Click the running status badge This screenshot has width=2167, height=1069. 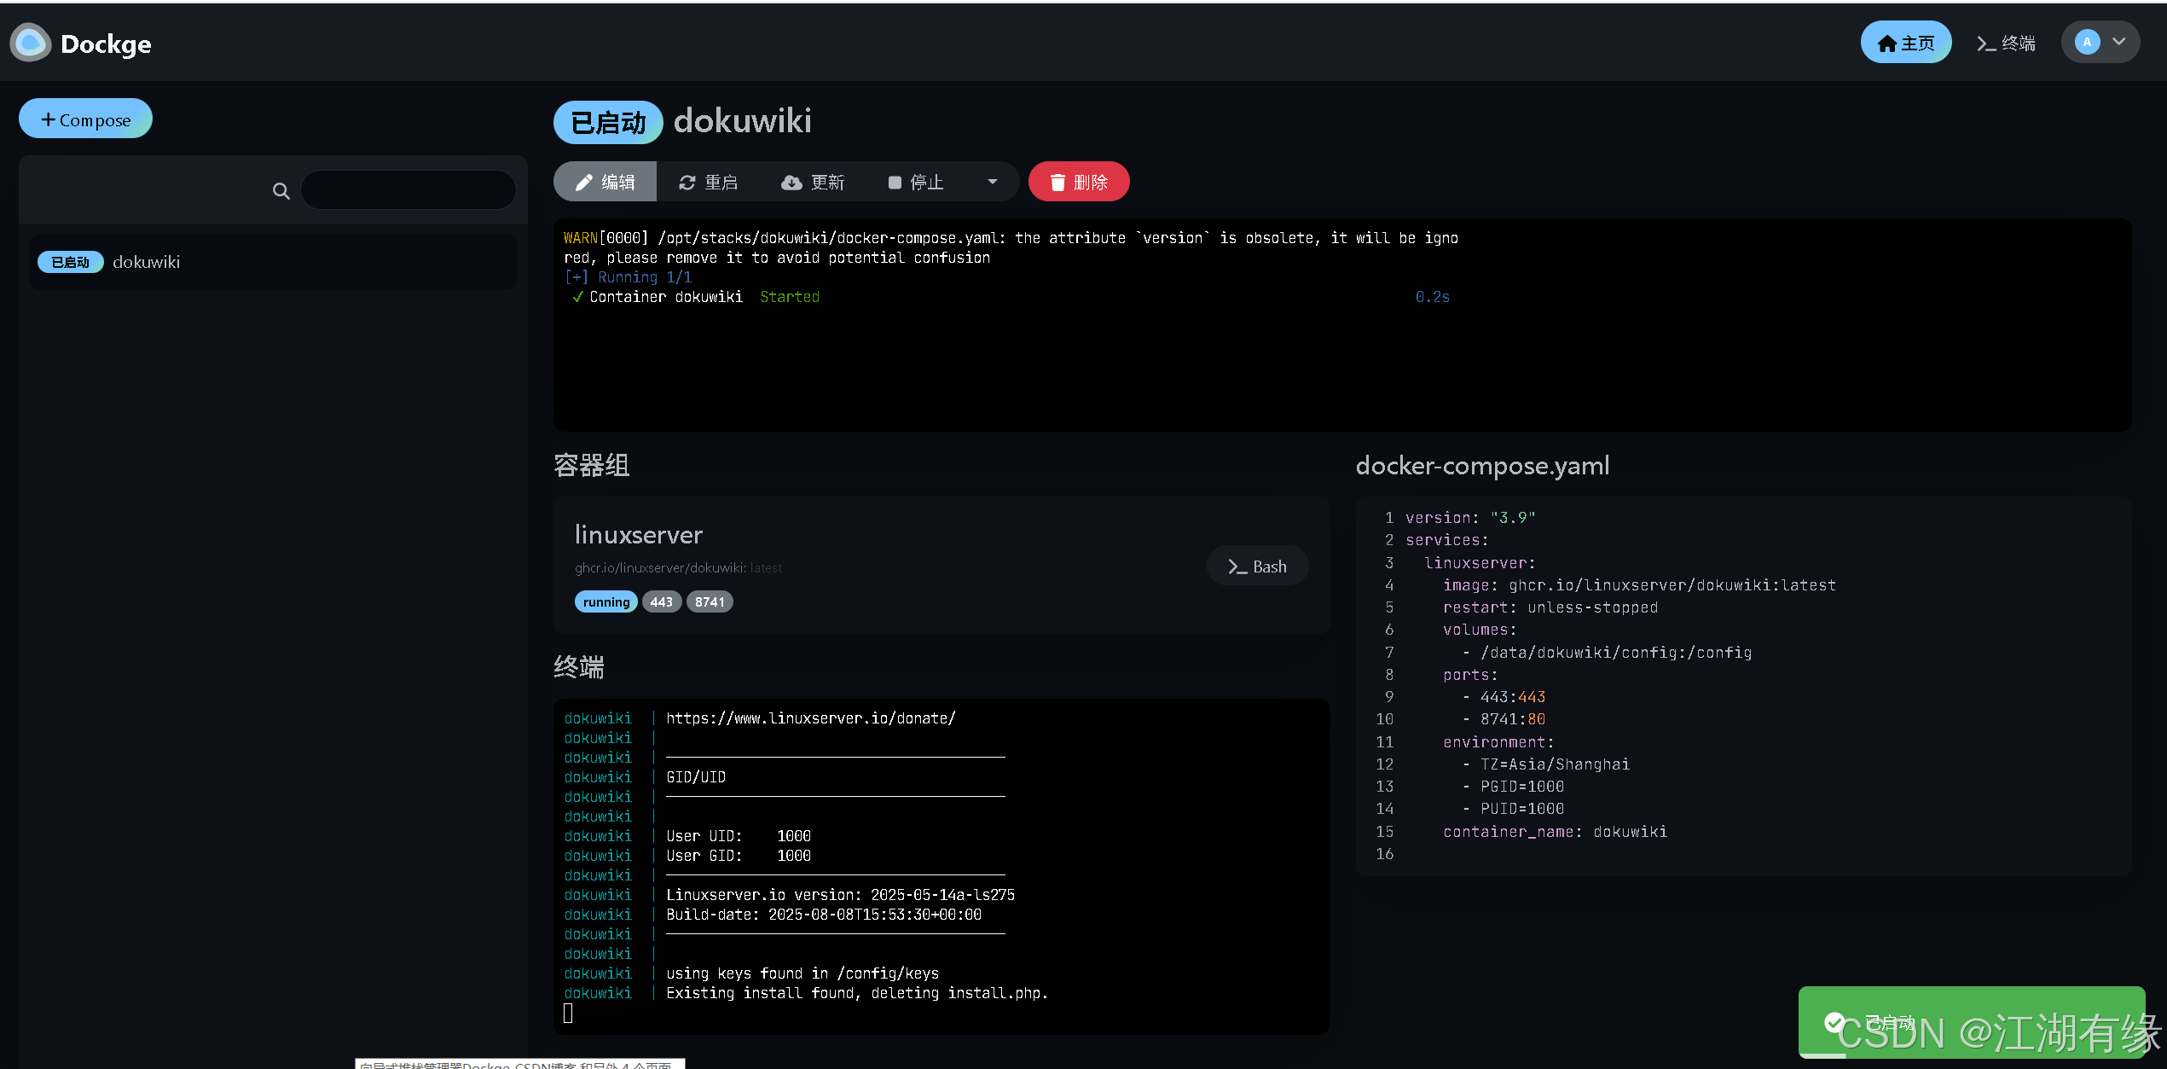pos(605,602)
